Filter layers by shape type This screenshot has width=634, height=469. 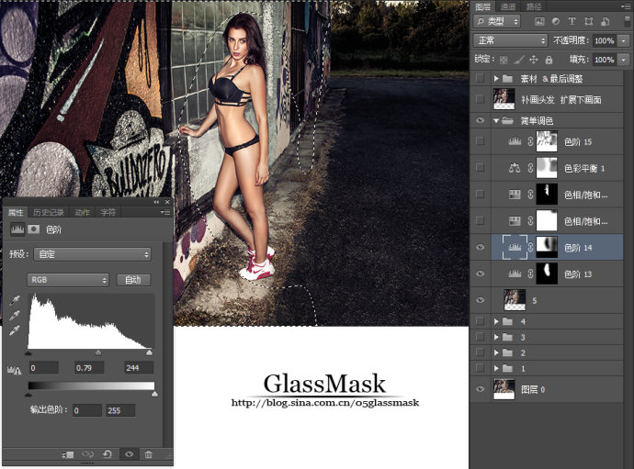[x=589, y=21]
